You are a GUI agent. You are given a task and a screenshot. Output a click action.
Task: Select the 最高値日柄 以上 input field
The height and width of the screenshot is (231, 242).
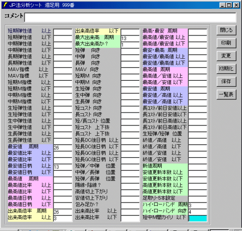[63, 199]
